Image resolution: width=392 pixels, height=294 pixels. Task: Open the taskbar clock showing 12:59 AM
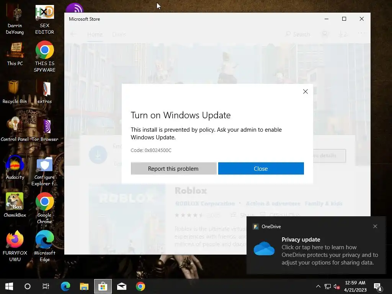(x=355, y=286)
